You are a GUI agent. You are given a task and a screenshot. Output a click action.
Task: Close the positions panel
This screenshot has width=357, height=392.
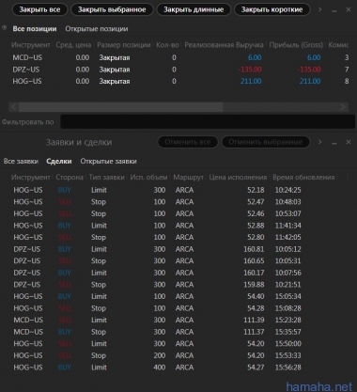349,9
